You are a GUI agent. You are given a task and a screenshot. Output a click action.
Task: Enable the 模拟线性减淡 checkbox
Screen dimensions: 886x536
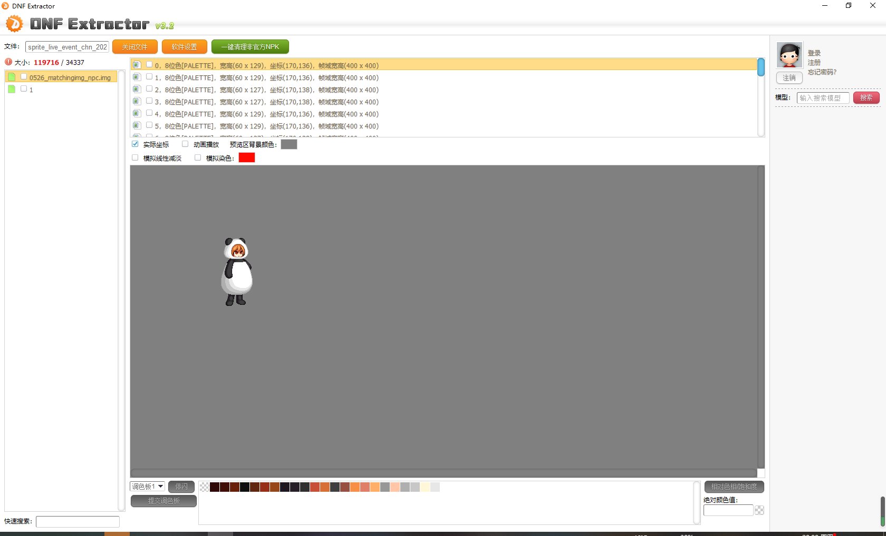click(135, 157)
